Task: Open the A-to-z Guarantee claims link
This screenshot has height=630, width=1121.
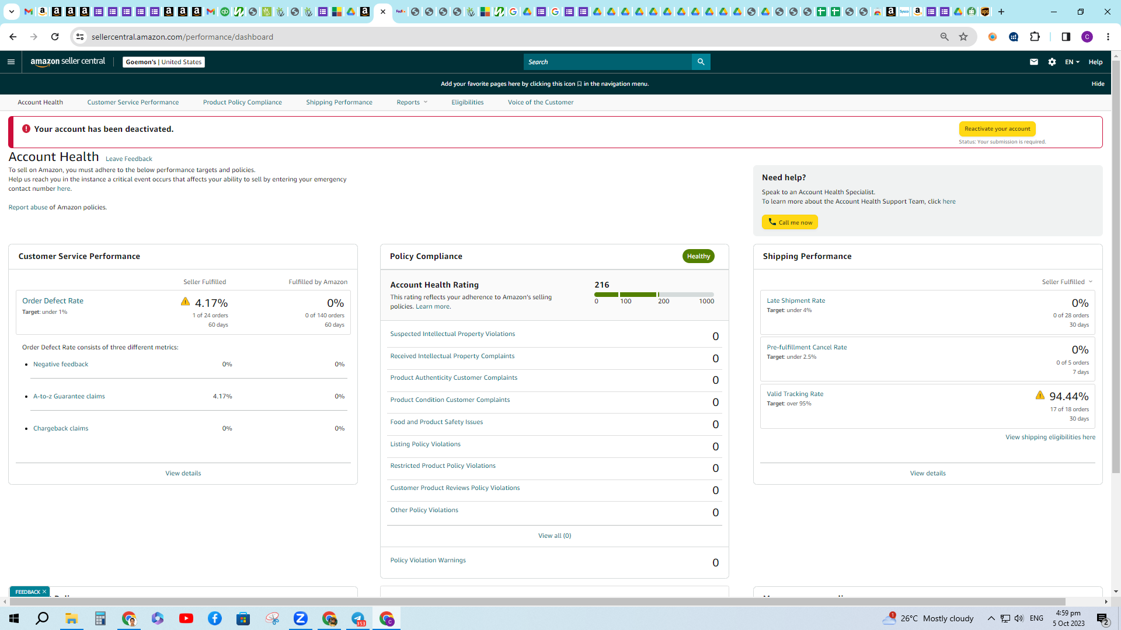Action: pos(69,396)
